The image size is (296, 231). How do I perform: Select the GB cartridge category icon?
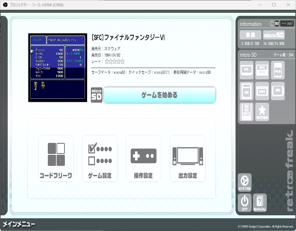(x=247, y=91)
